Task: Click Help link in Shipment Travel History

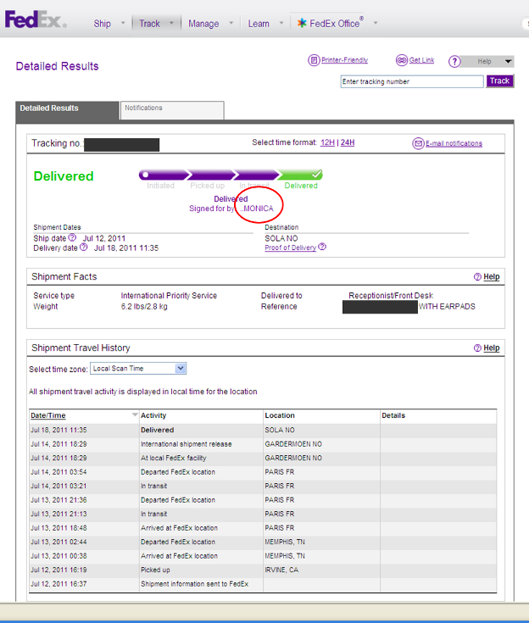Action: point(492,348)
